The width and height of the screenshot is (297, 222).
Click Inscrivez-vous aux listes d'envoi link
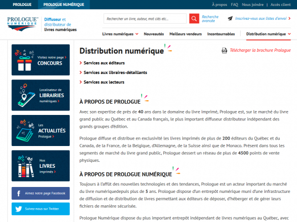point(261,19)
